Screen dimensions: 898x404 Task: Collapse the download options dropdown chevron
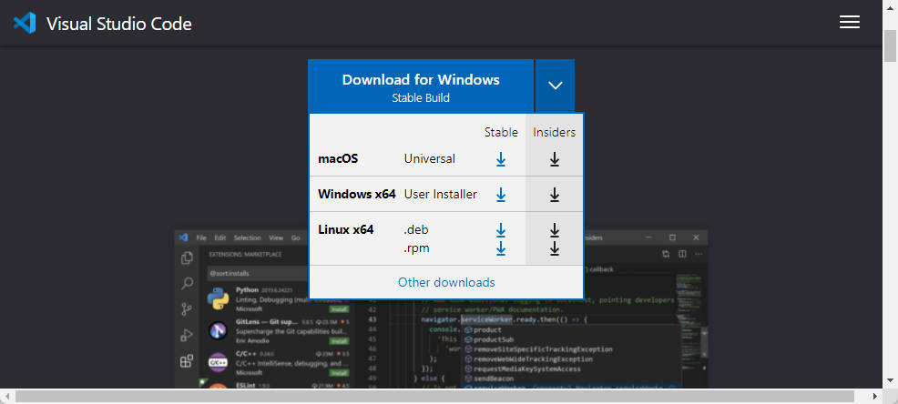(555, 86)
